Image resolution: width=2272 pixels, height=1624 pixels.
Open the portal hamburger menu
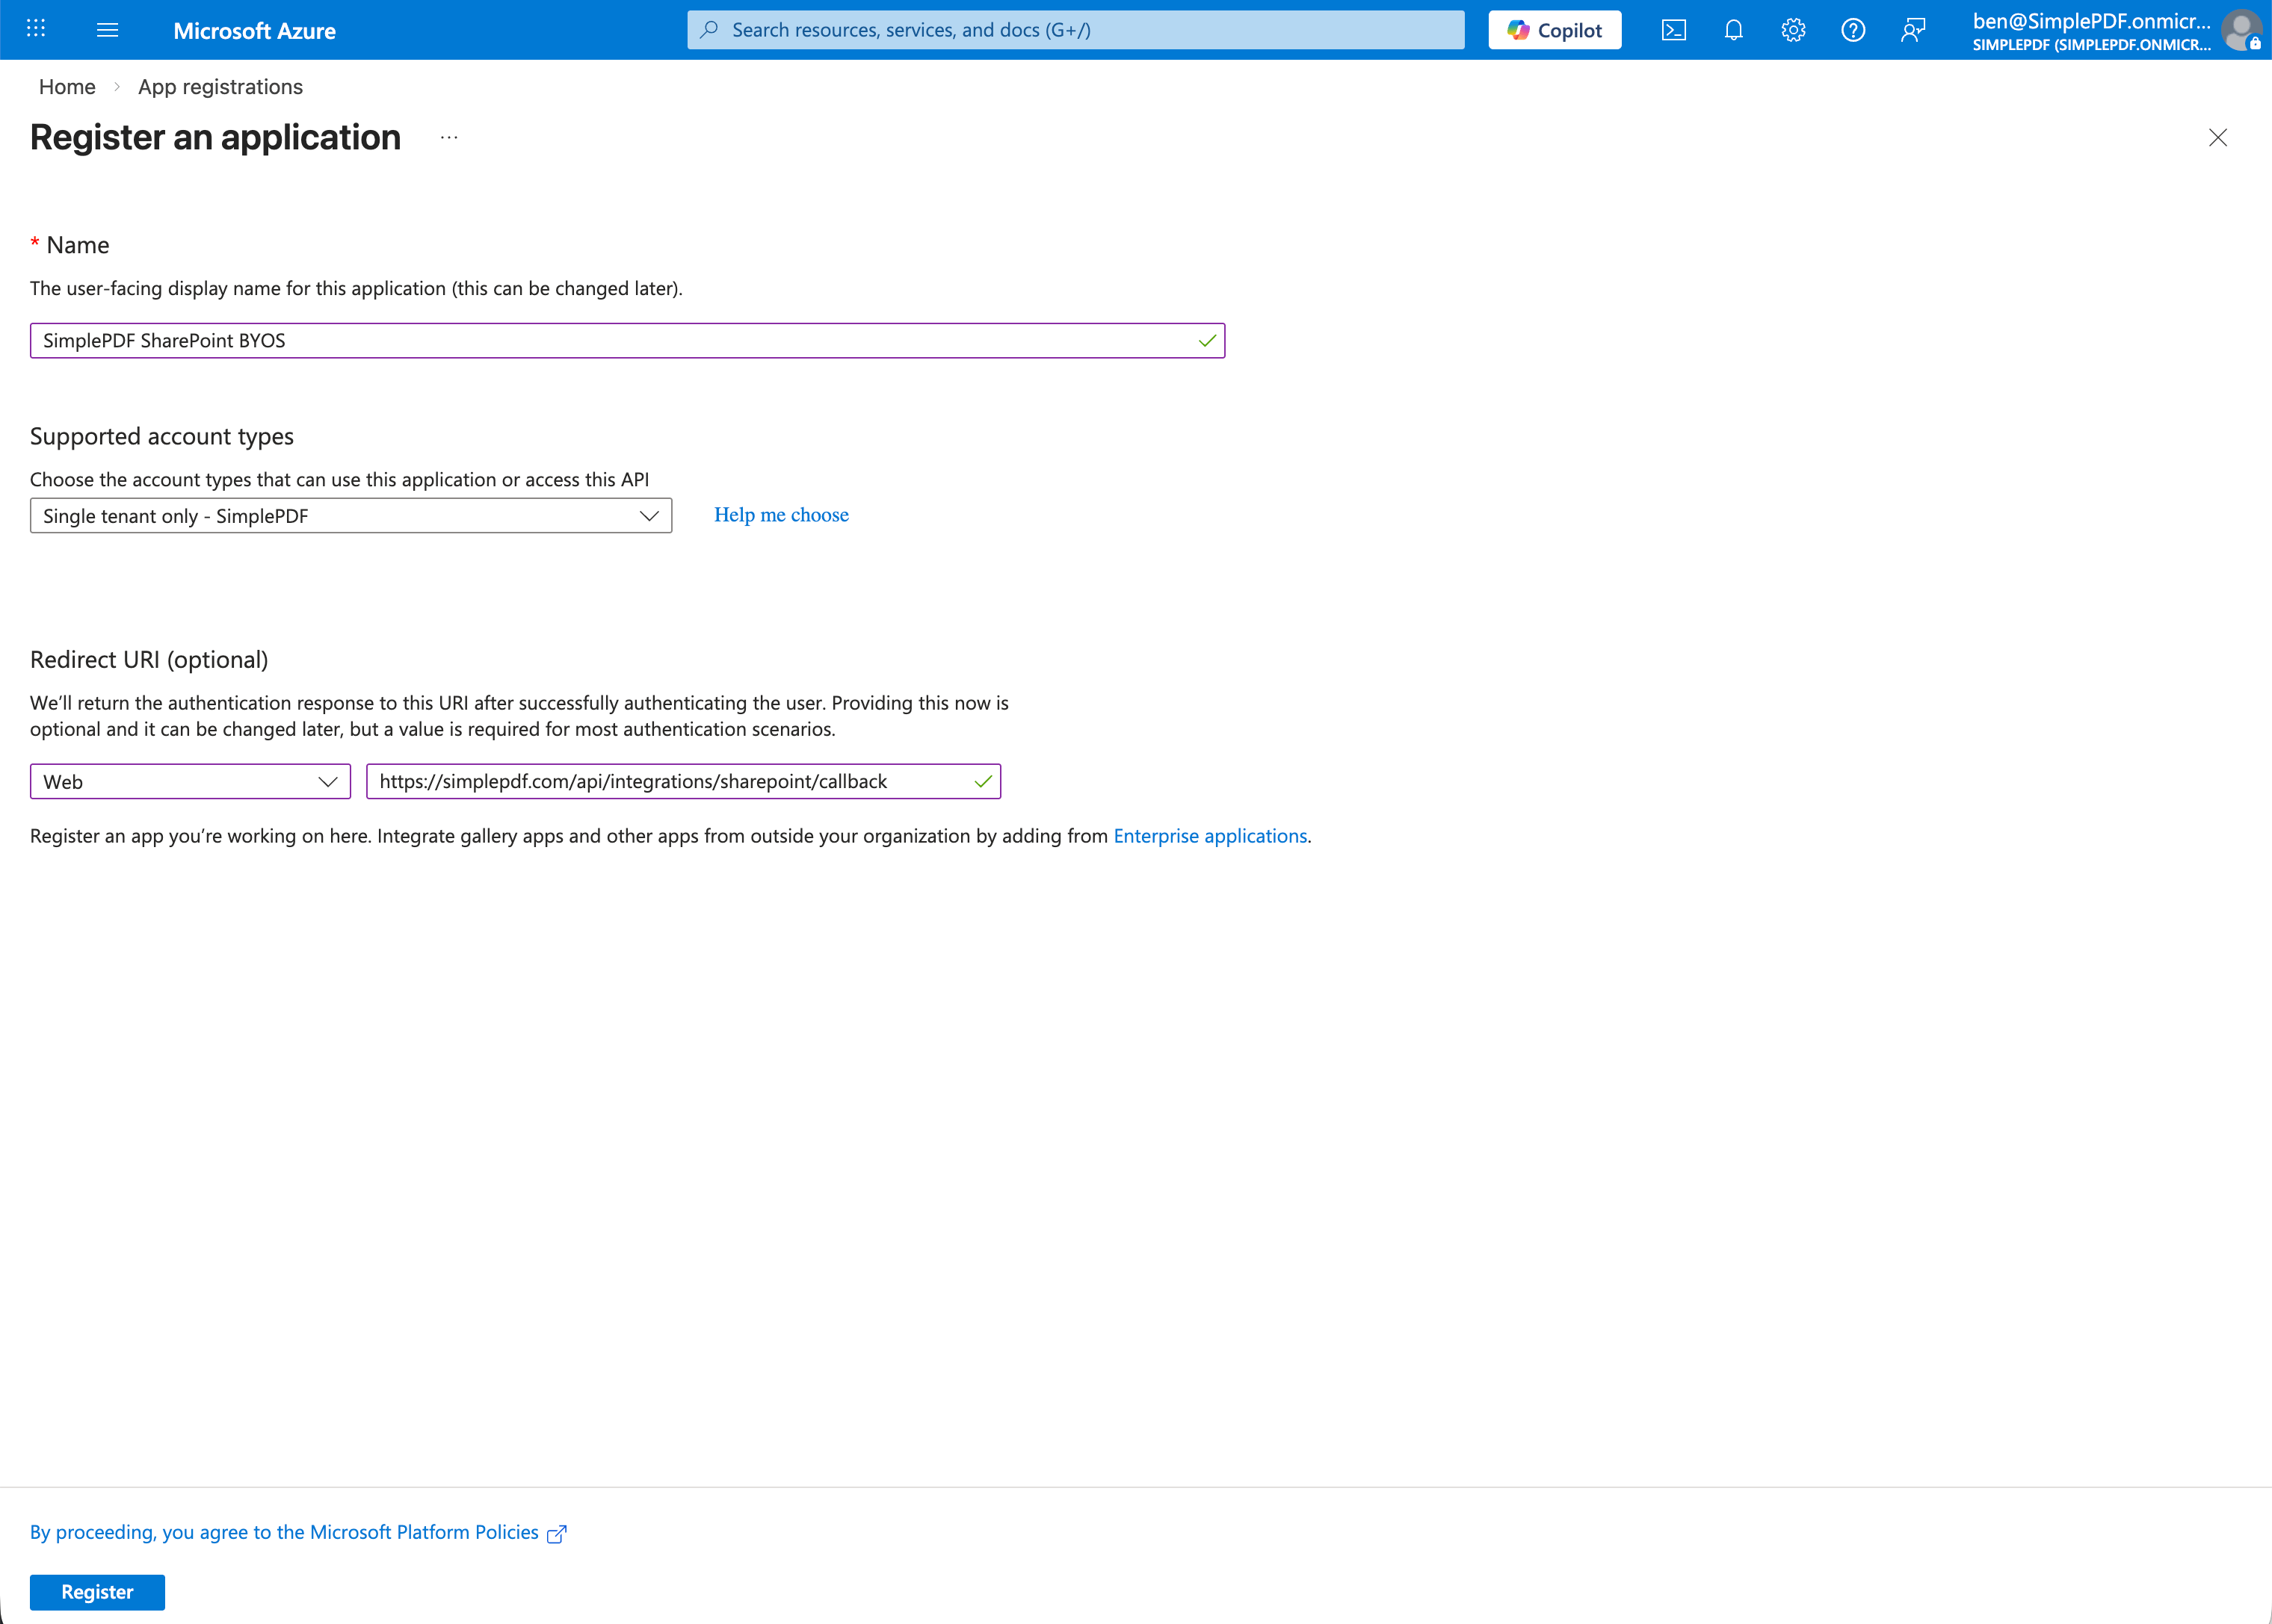107,30
